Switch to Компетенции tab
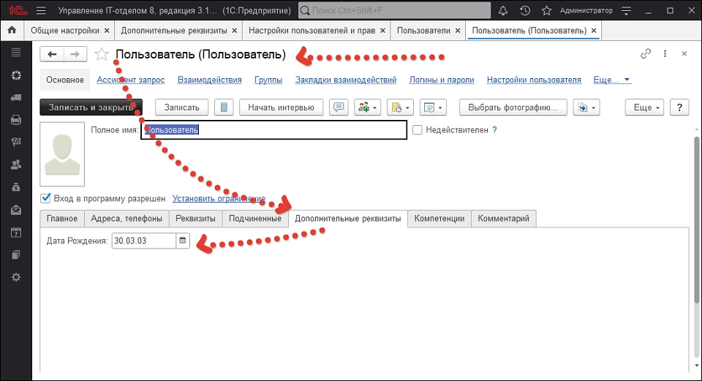The width and height of the screenshot is (702, 381). pos(439,219)
